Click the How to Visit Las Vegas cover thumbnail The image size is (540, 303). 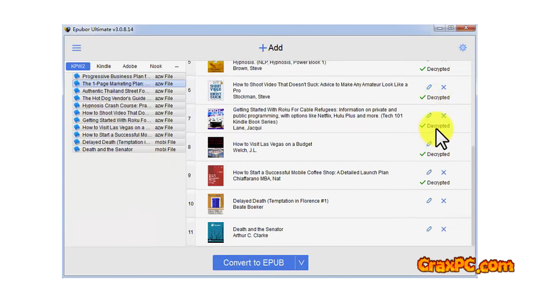(216, 147)
